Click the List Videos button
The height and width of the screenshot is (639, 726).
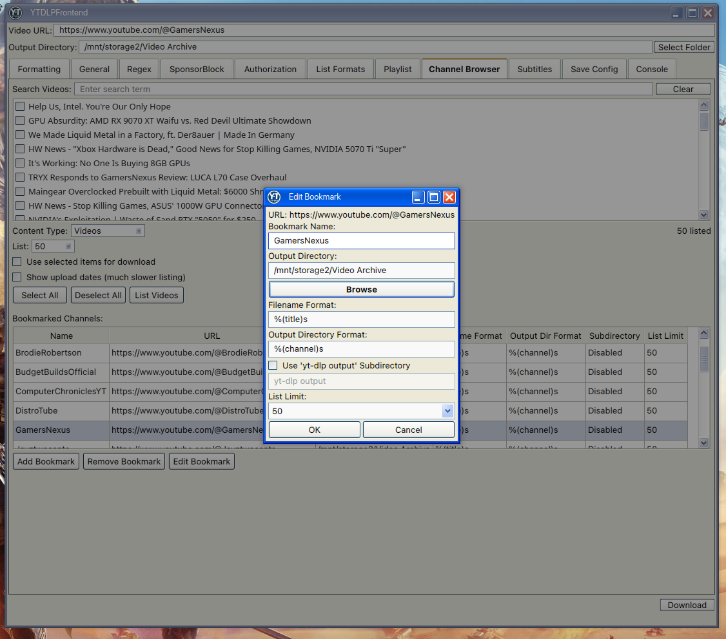157,295
